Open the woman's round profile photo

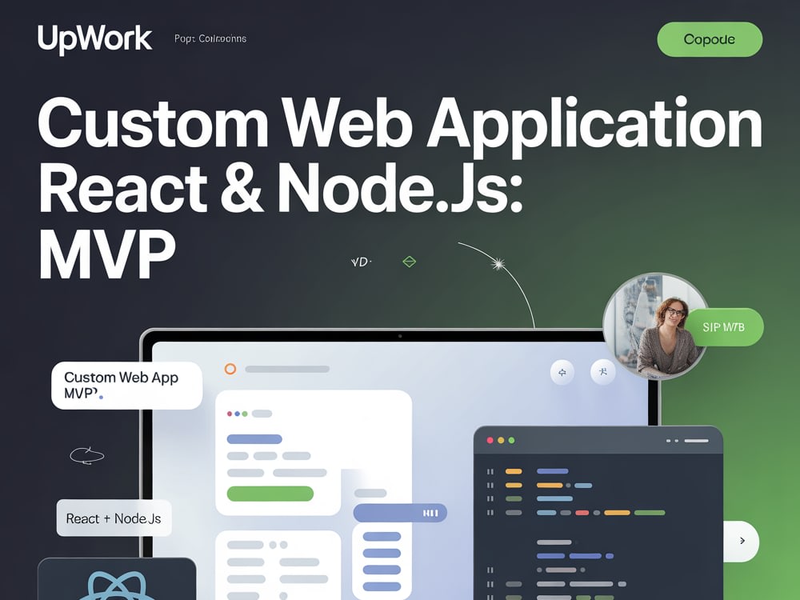coord(656,326)
